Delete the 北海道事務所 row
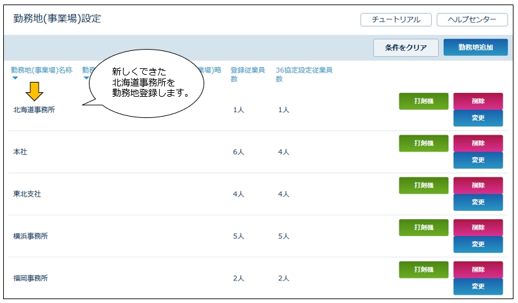This screenshot has height=303, width=518. [x=477, y=101]
